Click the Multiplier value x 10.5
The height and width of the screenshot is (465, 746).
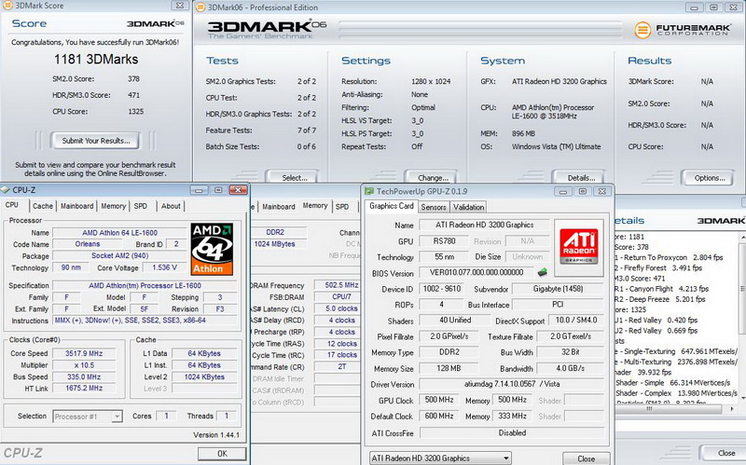pos(84,365)
